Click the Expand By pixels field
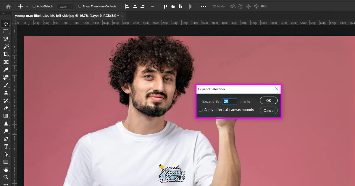Viewport: 355px width, 186px height. (x=230, y=102)
